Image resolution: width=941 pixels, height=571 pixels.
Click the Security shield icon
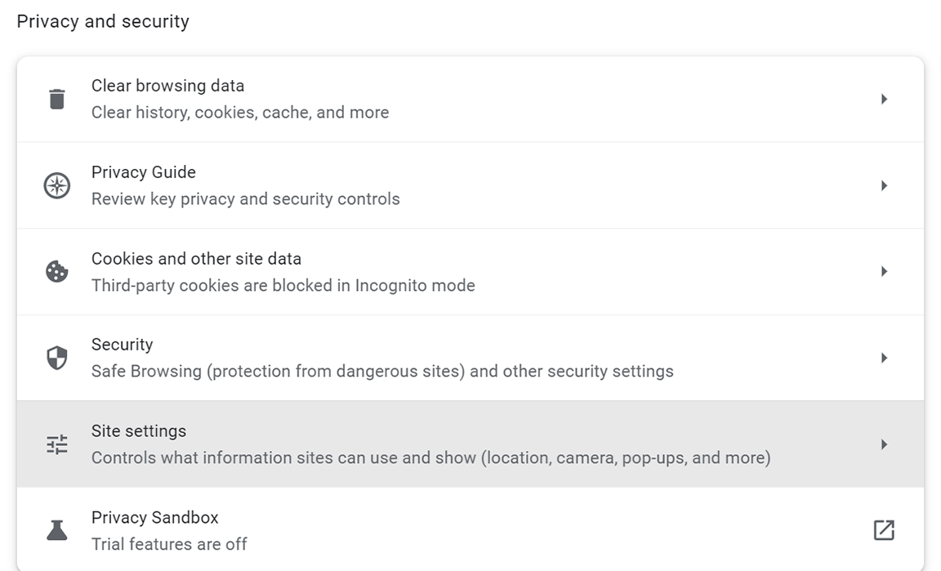click(56, 358)
